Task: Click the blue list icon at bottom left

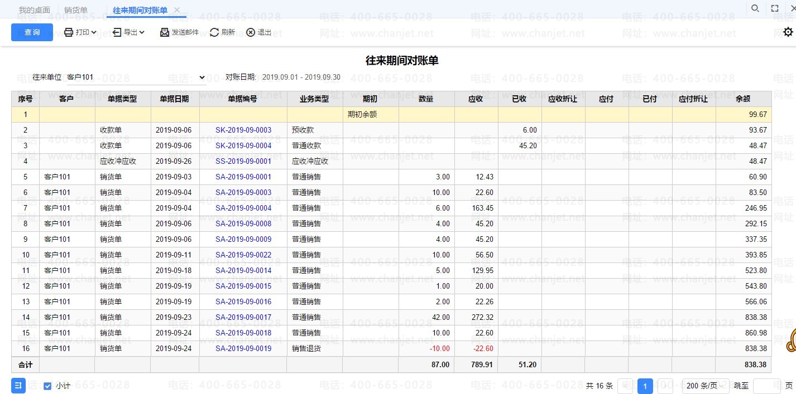Action: click(18, 386)
